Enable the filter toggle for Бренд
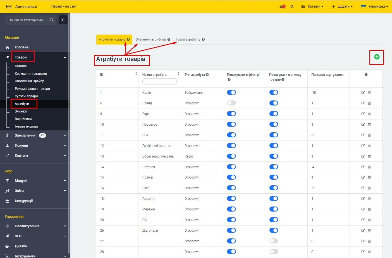 (x=231, y=103)
